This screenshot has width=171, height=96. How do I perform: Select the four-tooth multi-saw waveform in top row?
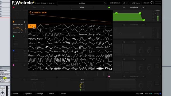[x=92, y=26]
